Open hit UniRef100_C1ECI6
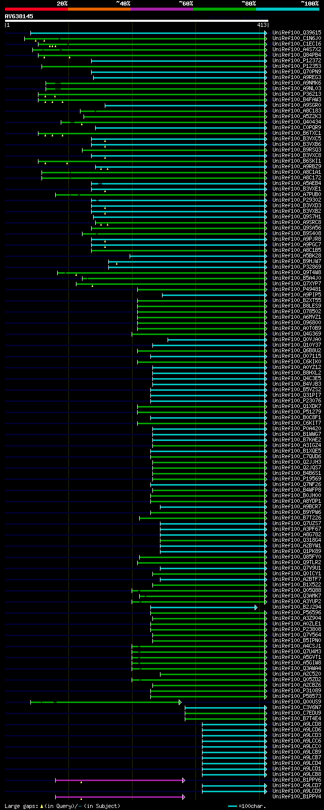Image resolution: width=324 pixels, height=810 pixels. click(297, 44)
